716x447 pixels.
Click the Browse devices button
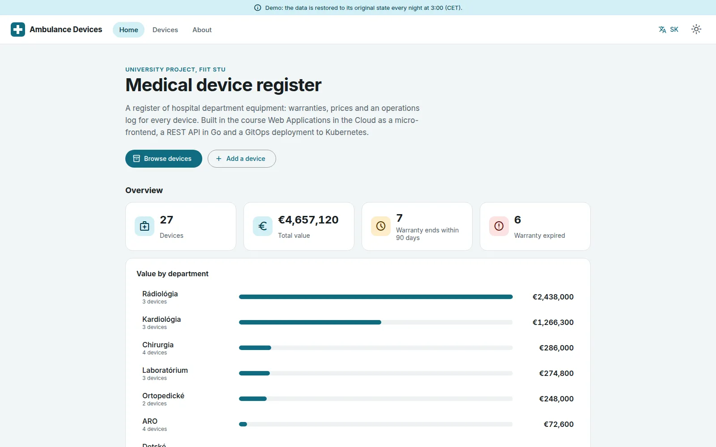pos(164,159)
